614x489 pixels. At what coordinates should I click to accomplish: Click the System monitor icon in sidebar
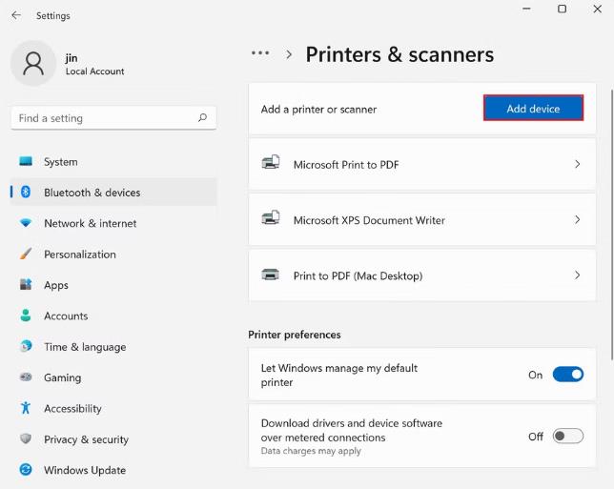pyautogui.click(x=26, y=162)
